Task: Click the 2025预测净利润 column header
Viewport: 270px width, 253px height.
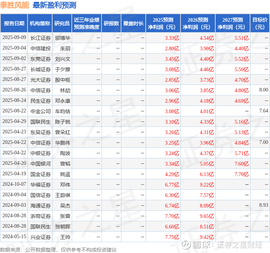Action: [x=163, y=23]
